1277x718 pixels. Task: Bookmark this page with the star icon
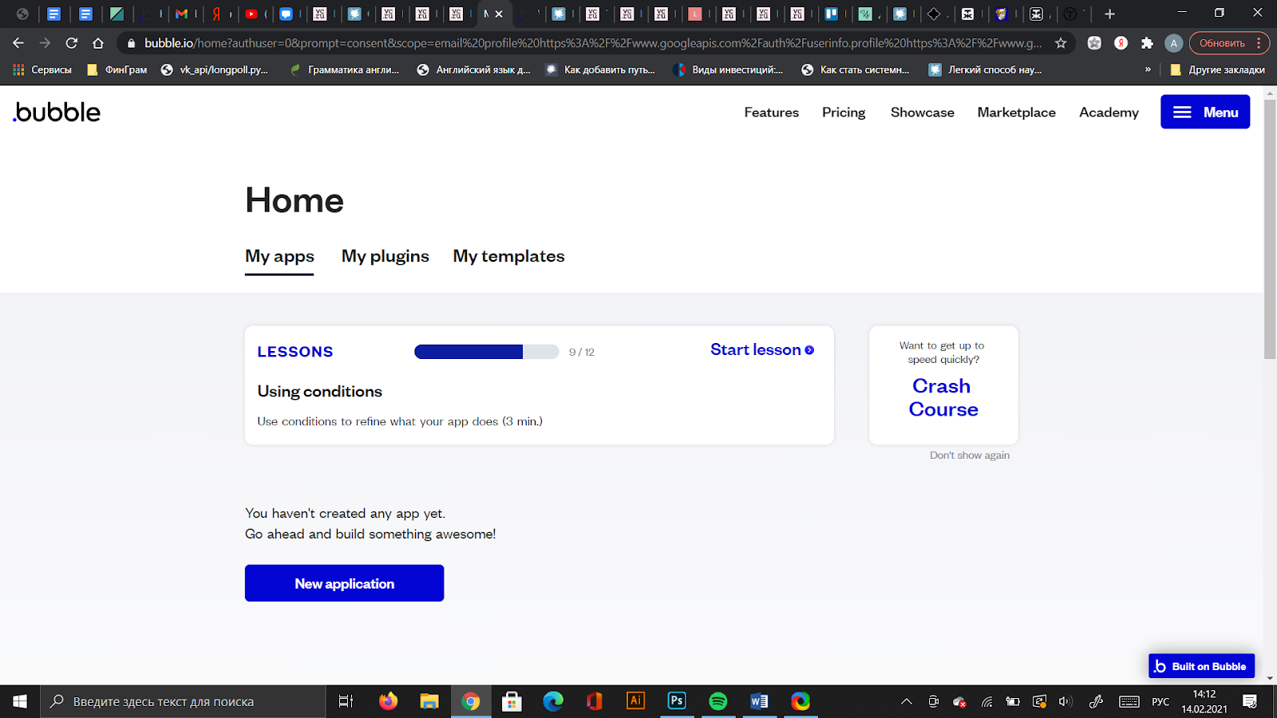[x=1061, y=43]
